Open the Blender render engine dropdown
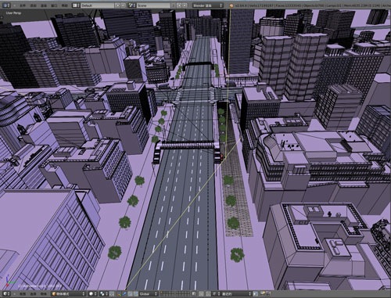 [x=208, y=5]
